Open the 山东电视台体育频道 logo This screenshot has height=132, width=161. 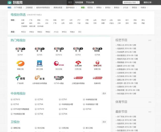39,78
